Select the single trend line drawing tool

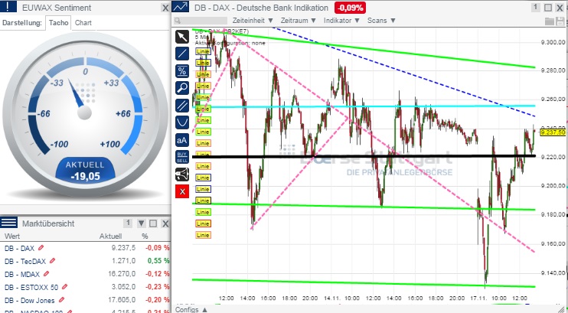182,54
